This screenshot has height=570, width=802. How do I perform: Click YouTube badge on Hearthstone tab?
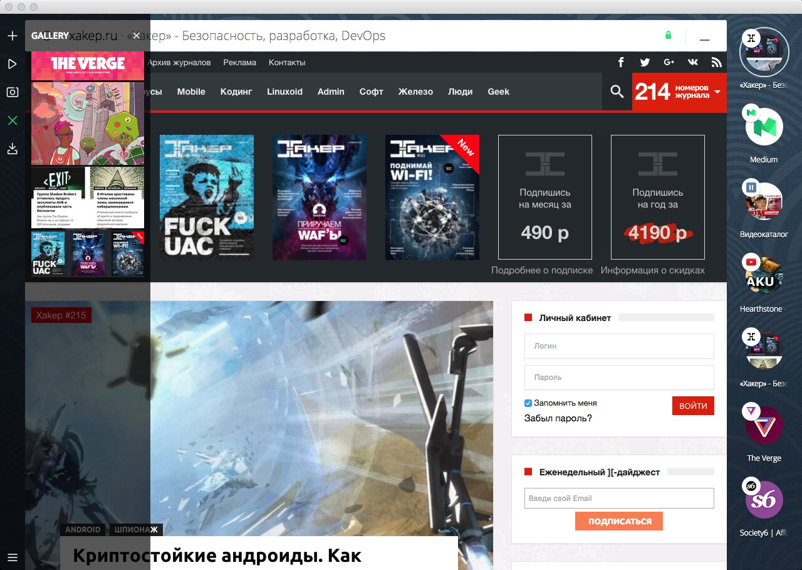tap(751, 261)
